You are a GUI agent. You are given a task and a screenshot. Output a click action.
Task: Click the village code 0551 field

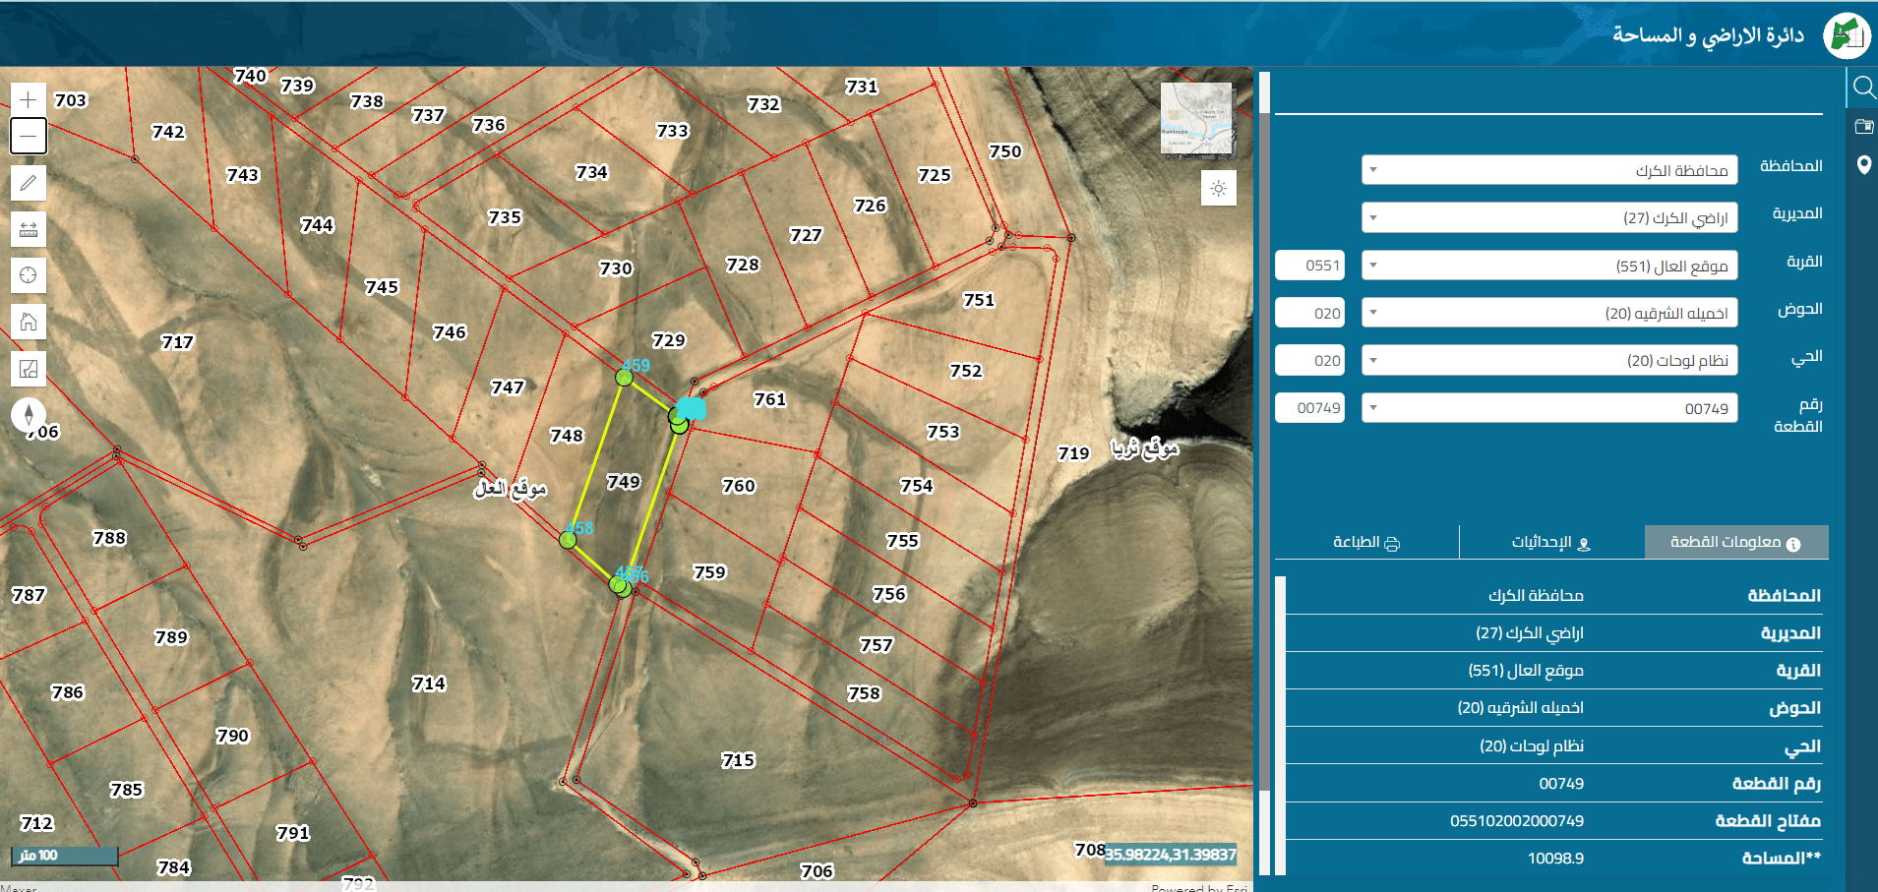click(1310, 266)
